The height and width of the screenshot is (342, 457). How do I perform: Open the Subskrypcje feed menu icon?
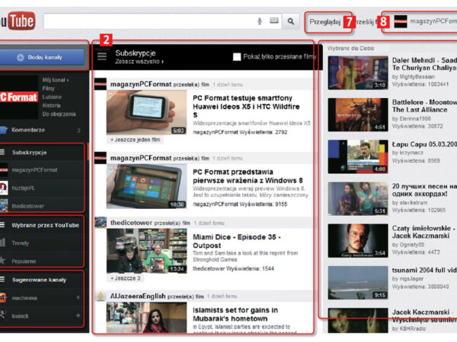[x=102, y=55]
